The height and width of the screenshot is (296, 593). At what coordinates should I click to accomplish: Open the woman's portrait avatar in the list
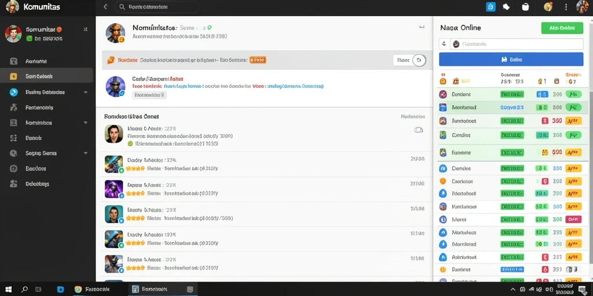coord(114,134)
